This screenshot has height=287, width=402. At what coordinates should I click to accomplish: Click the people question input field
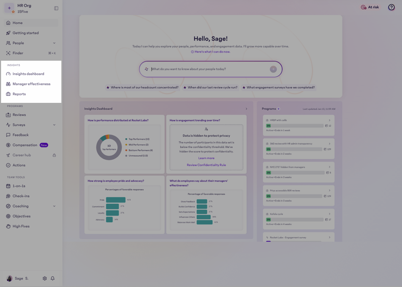tap(209, 69)
